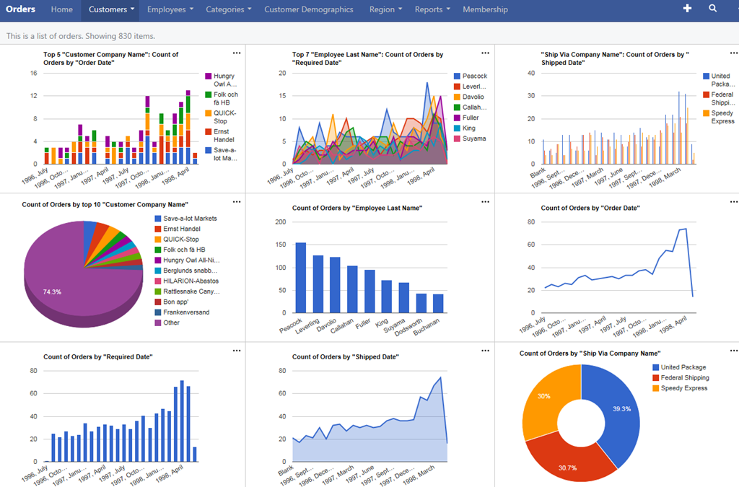Expand the Employees dropdown menu
This screenshot has width=739, height=487.
(x=170, y=9)
